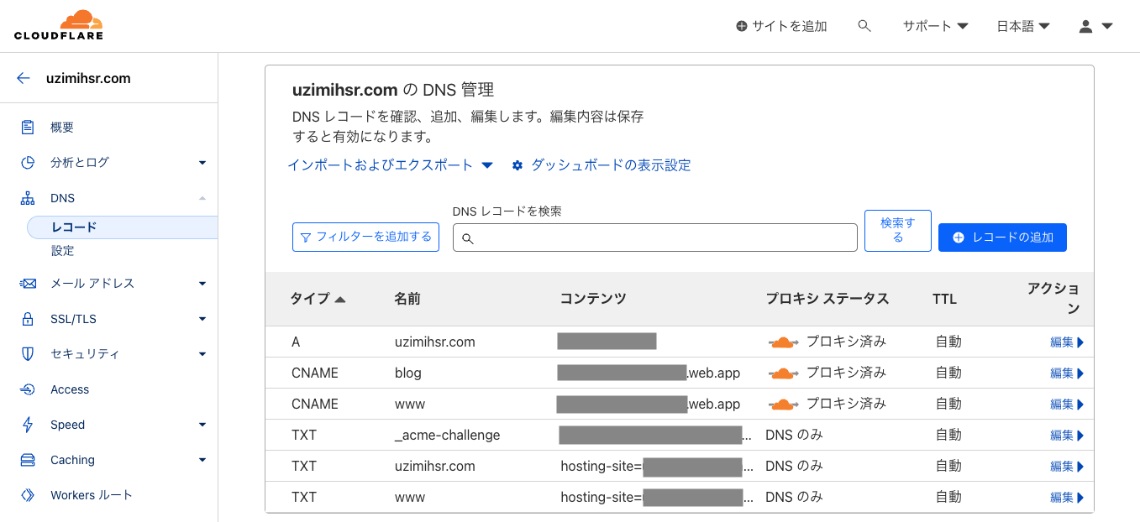Select レコード under DNS menu

[x=123, y=227]
